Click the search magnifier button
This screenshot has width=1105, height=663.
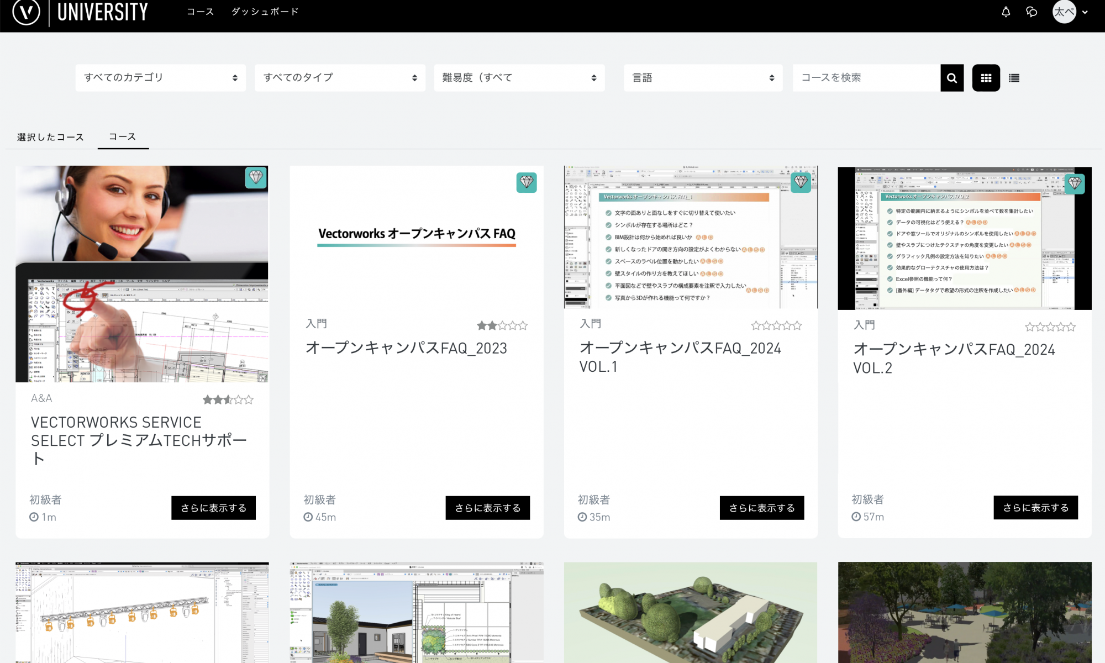tap(952, 78)
